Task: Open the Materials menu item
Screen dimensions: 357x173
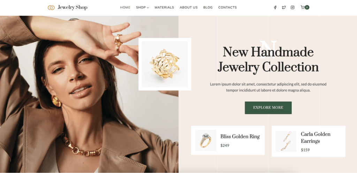Action: [x=164, y=8]
